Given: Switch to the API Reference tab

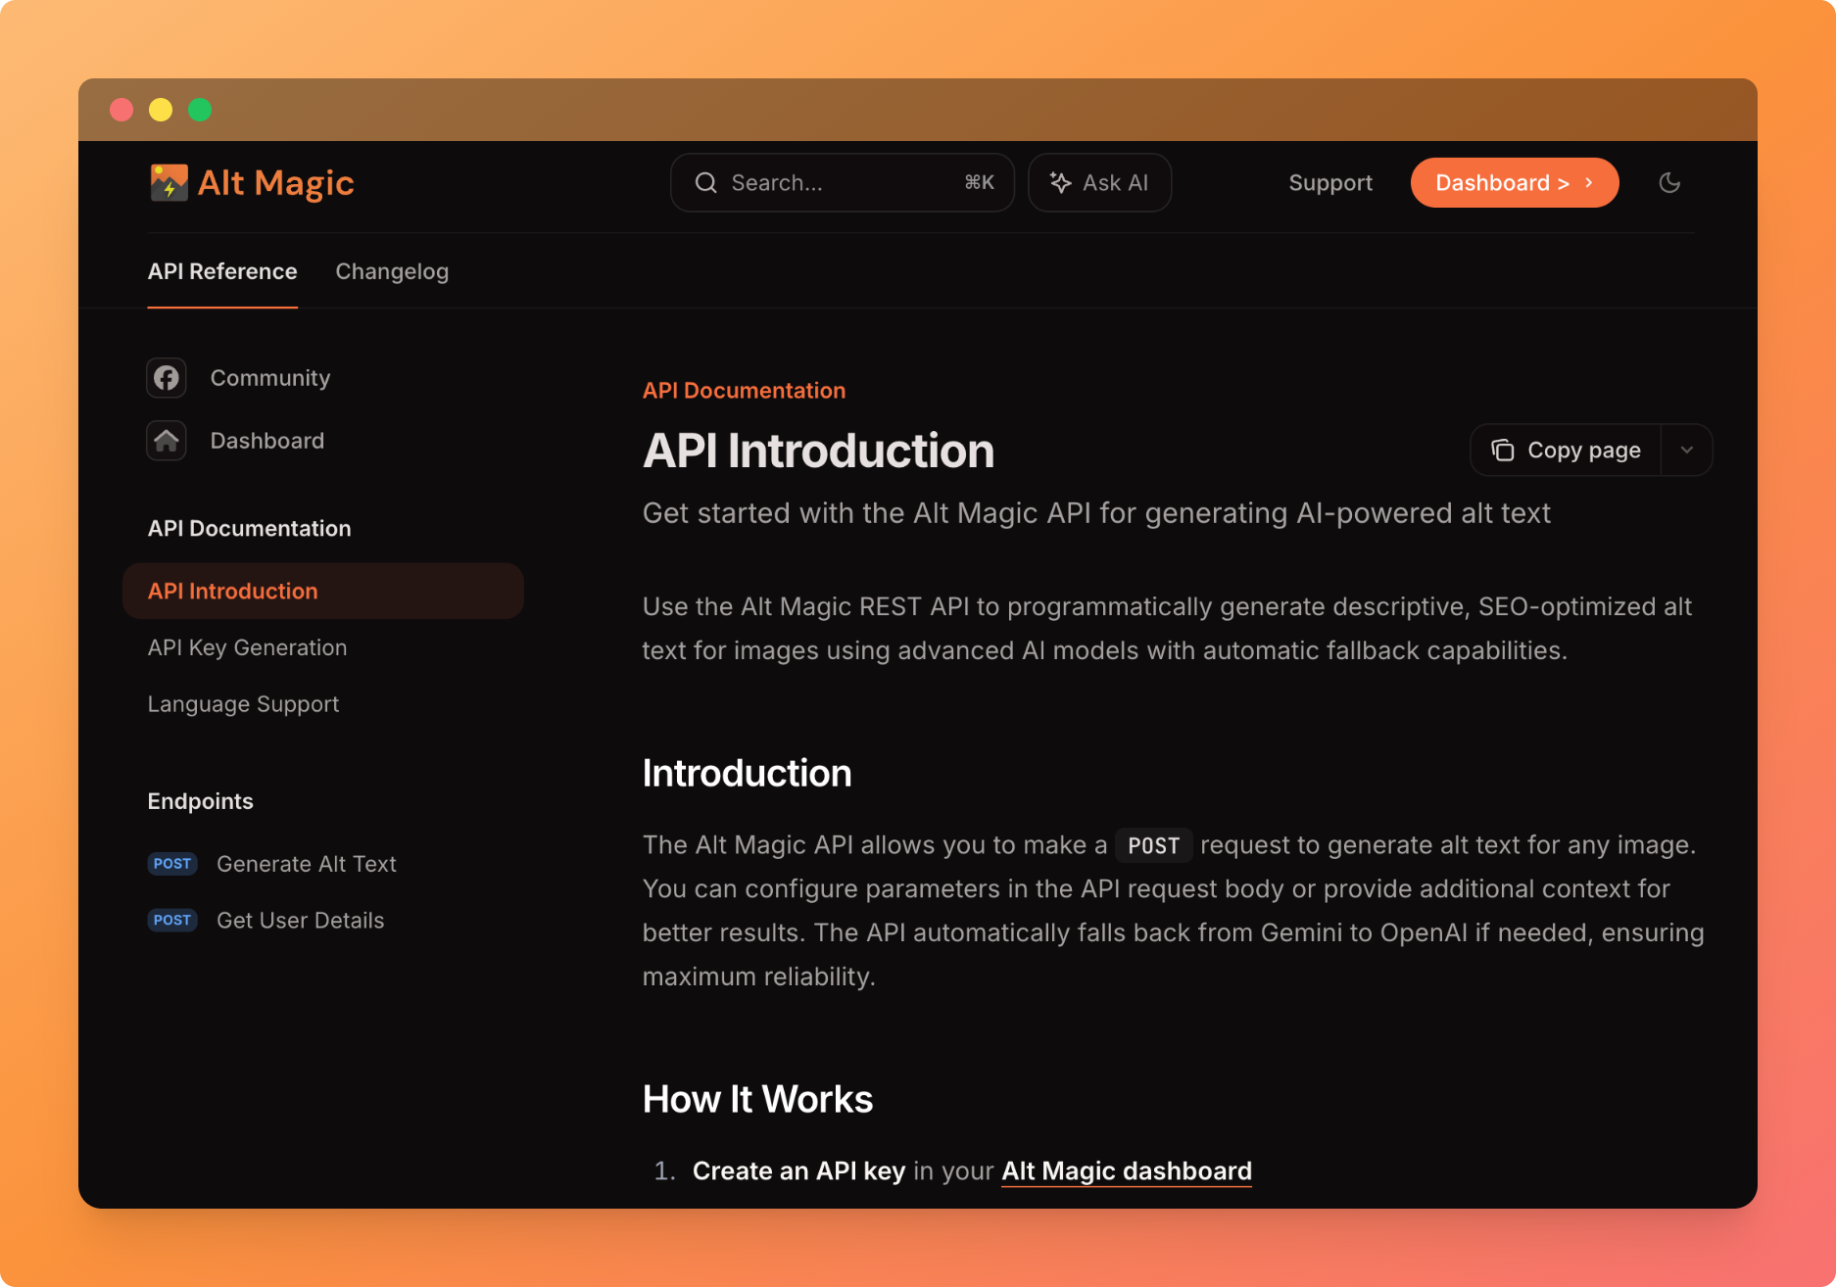Looking at the screenshot, I should pos(222,271).
